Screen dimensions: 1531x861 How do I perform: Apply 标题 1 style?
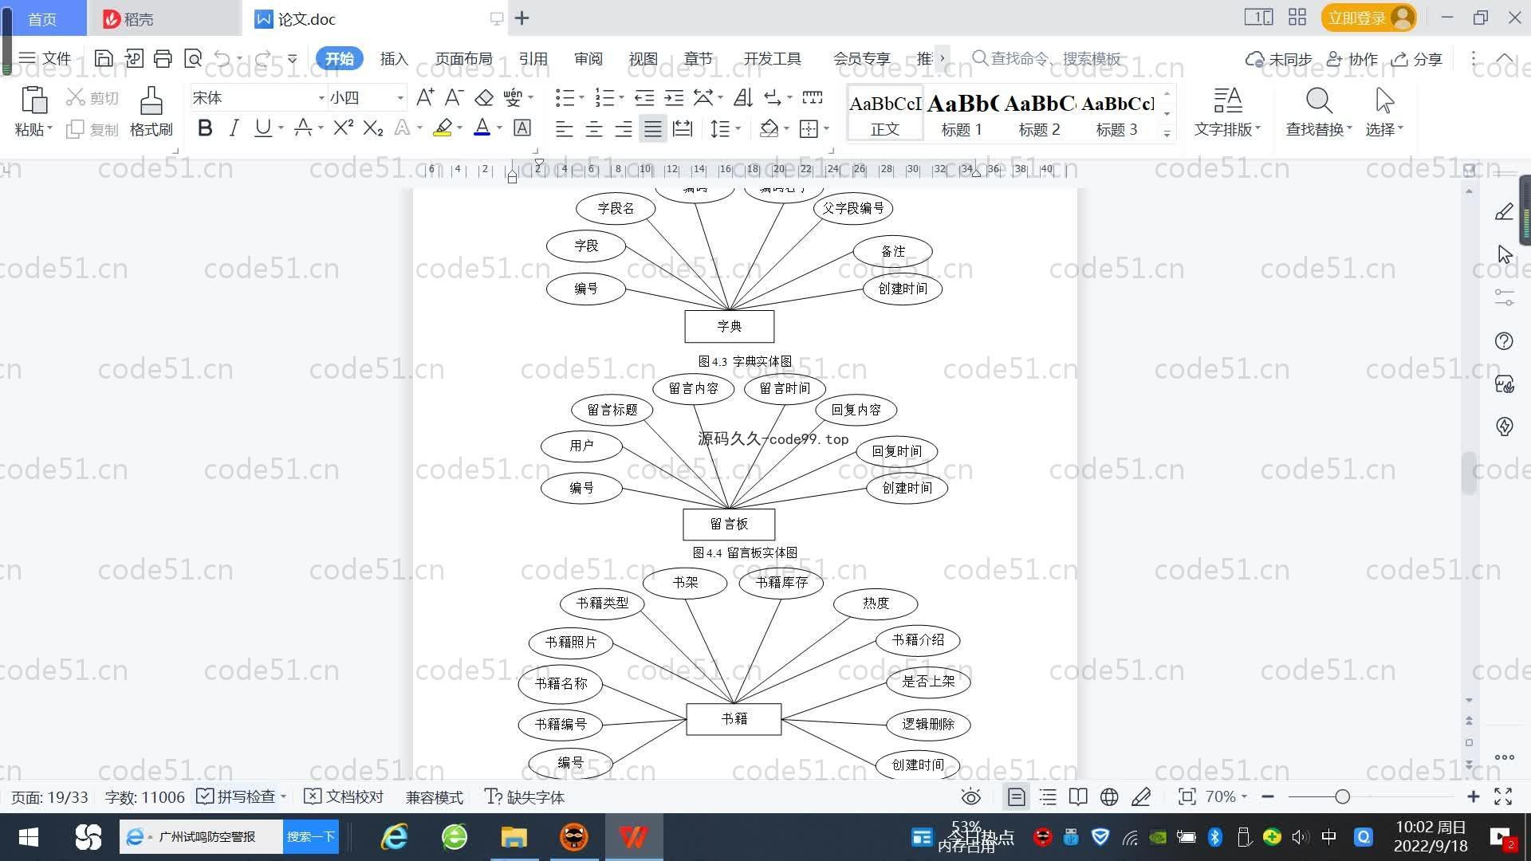pyautogui.click(x=962, y=113)
